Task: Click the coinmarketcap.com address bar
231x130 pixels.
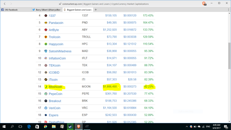Action: pyautogui.click(x=104, y=4)
